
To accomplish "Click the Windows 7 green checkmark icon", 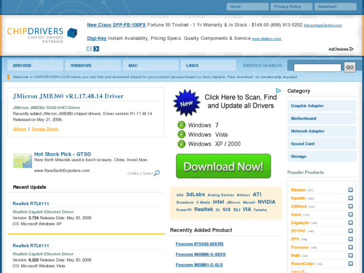I will click(x=182, y=125).
